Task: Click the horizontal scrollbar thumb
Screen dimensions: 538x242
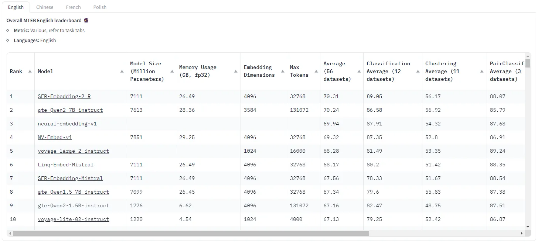Action: coord(191,233)
